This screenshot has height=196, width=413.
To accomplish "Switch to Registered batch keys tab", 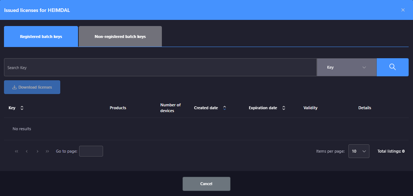I will click(41, 37).
